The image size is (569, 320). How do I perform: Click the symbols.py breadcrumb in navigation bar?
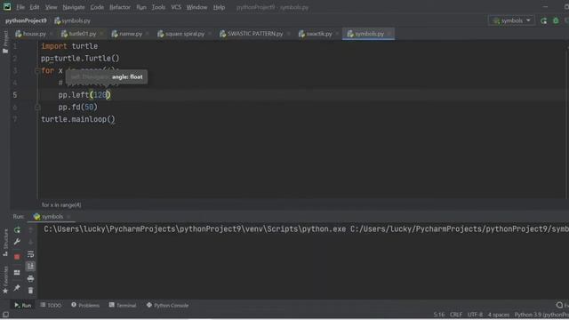72,20
